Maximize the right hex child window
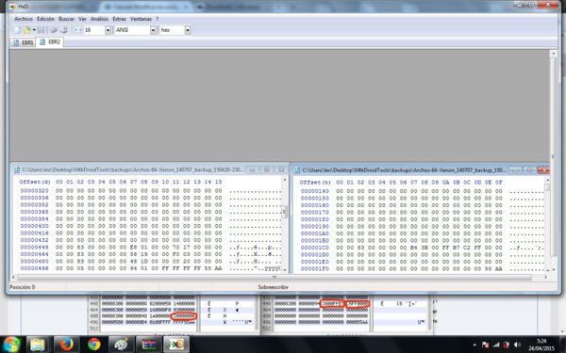This screenshot has width=566, height=353. (529, 169)
